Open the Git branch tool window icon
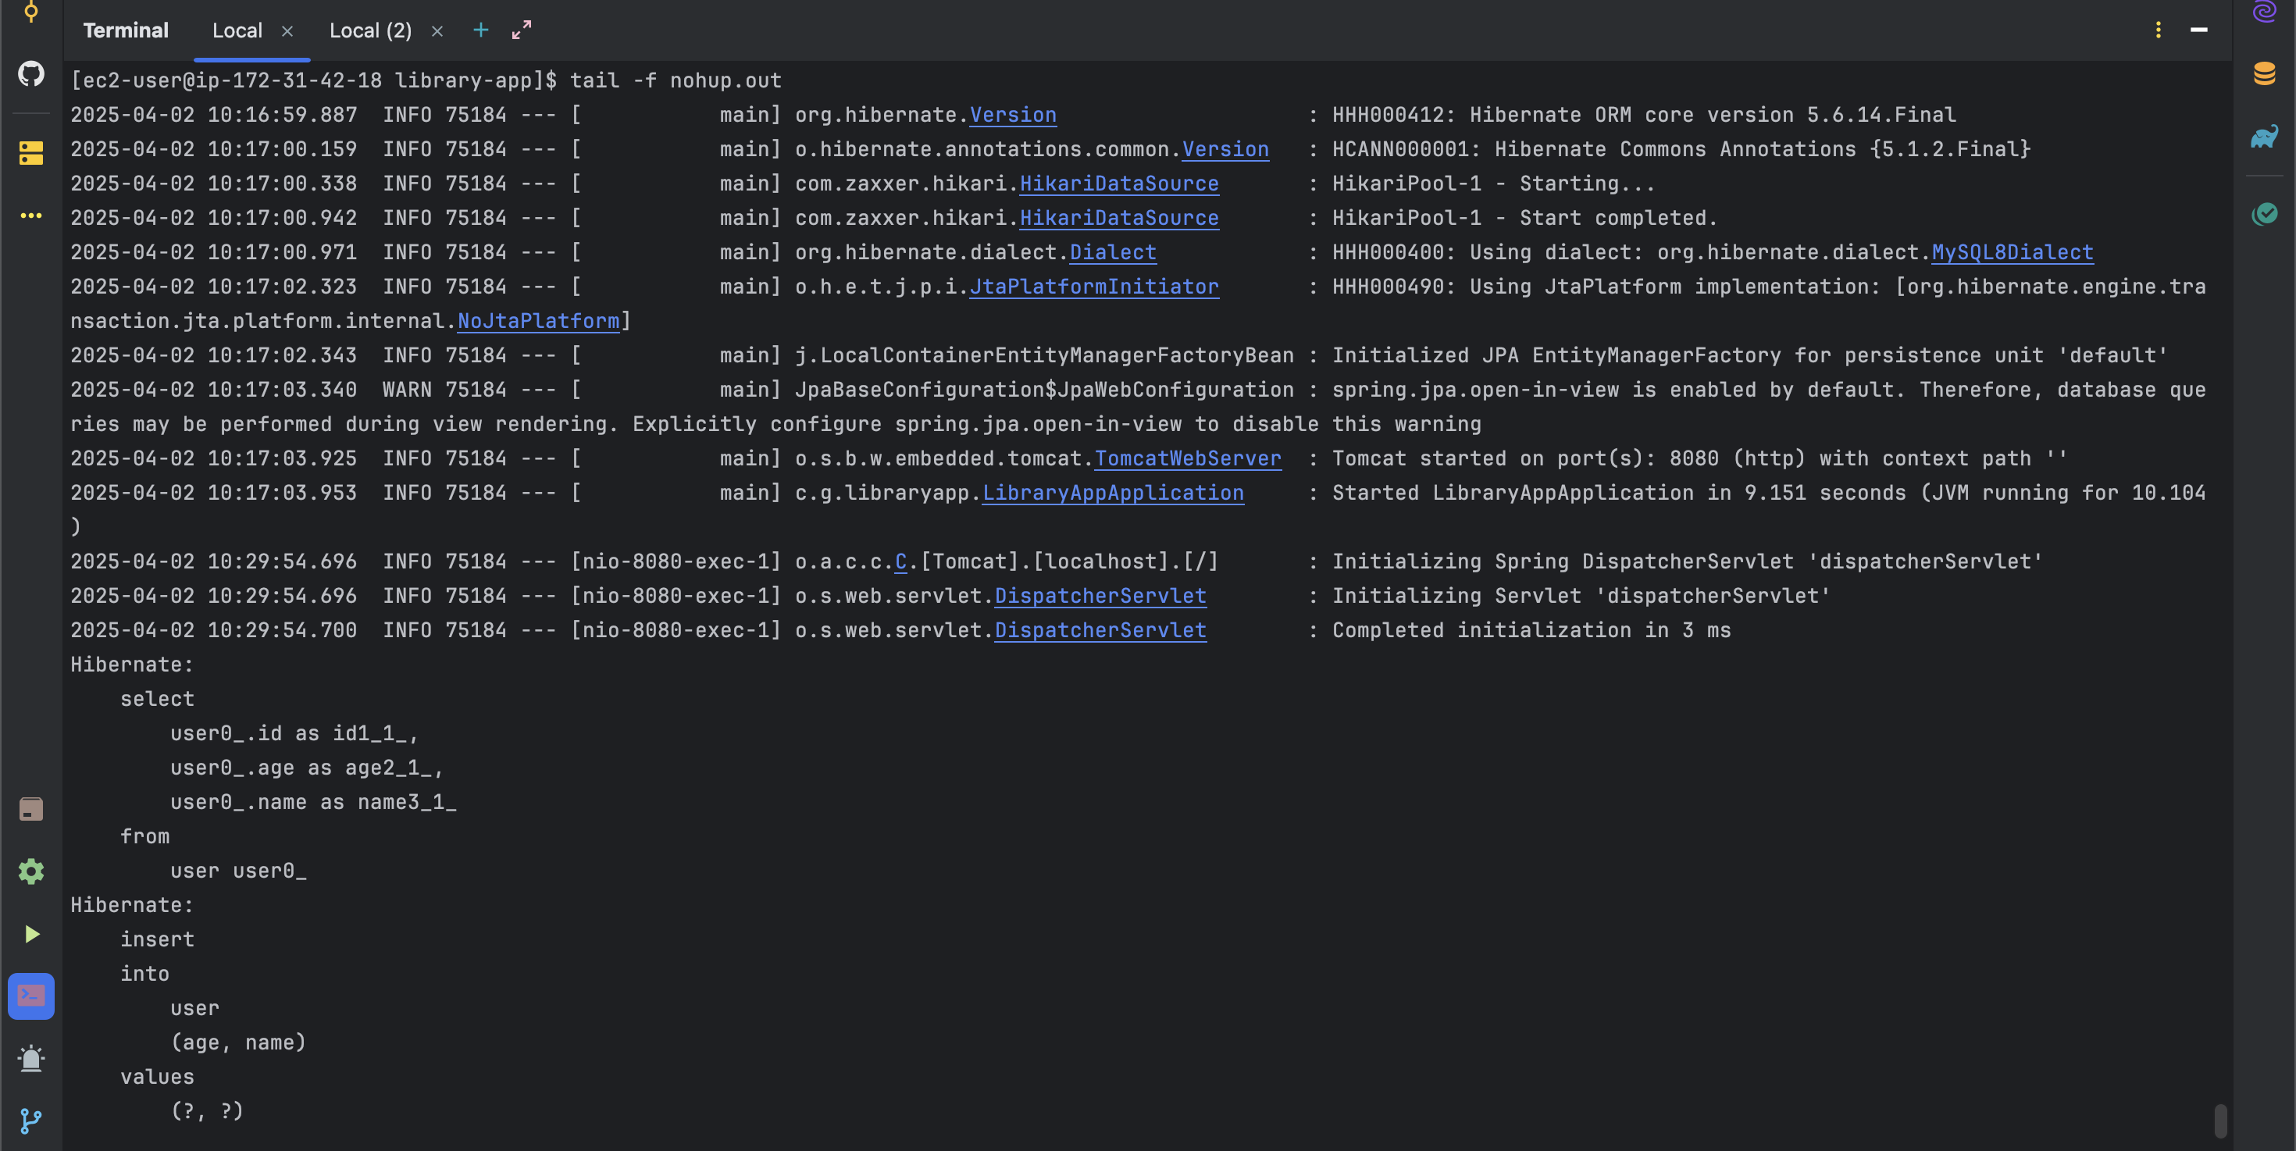Screen dimensions: 2296x1151 click(31, 1121)
